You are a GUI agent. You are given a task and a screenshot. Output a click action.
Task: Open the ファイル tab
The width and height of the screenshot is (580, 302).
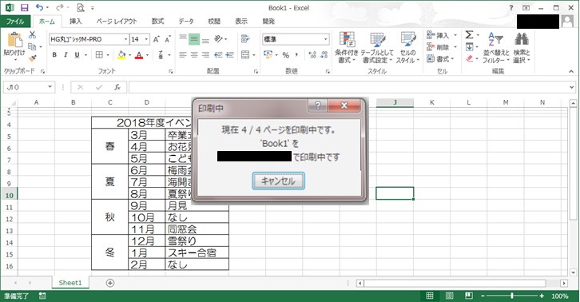pyautogui.click(x=15, y=22)
